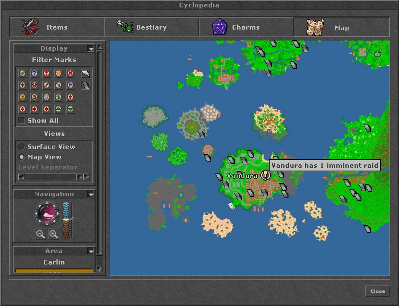Viewport: 399px width, 306px height.
Task: Open the Charms tab
Action: (246, 27)
